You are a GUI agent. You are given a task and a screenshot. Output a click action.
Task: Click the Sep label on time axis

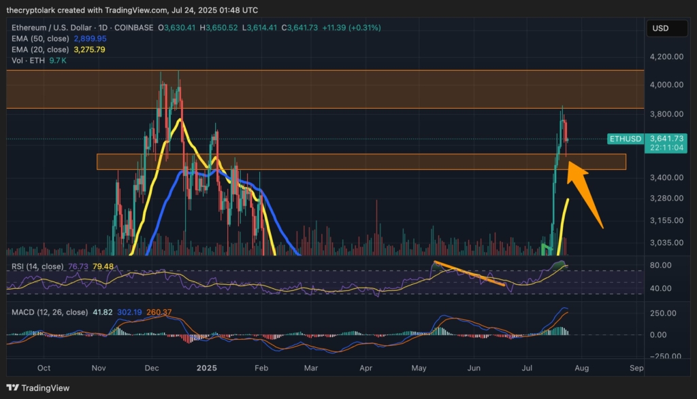[636, 368]
